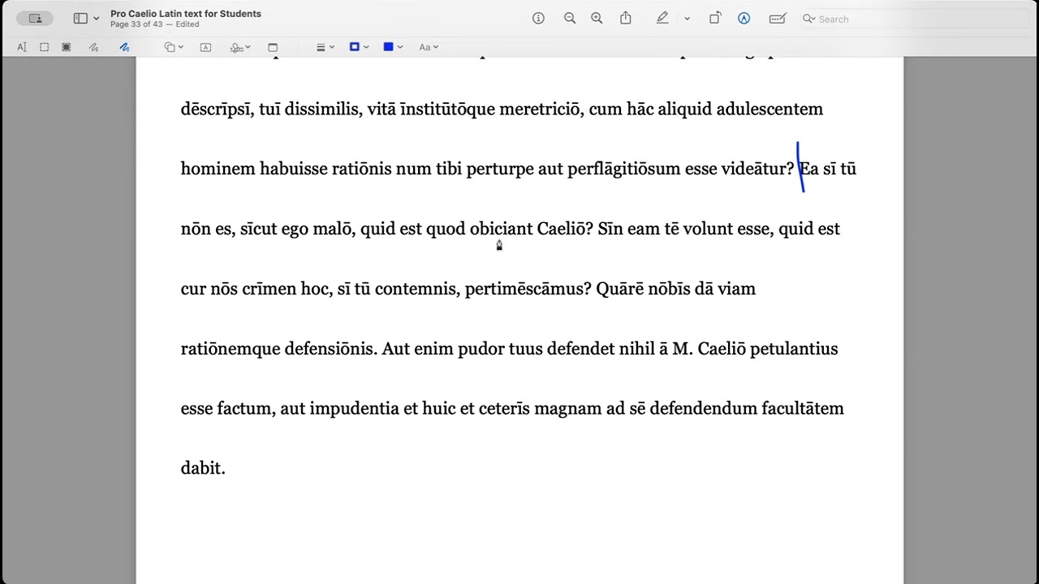1039x584 pixels.
Task: Click the screen sharing pill button
Action: click(35, 19)
